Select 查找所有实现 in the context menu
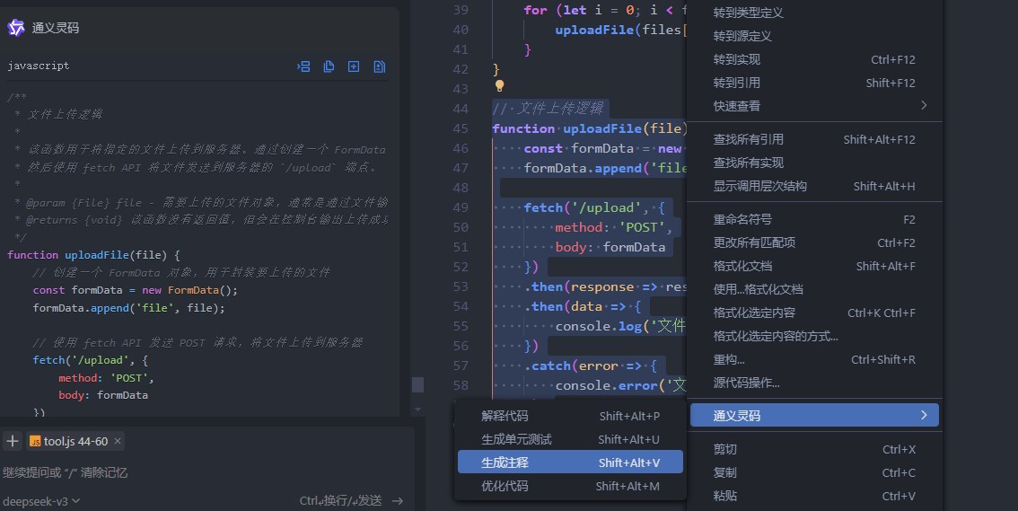 814,163
